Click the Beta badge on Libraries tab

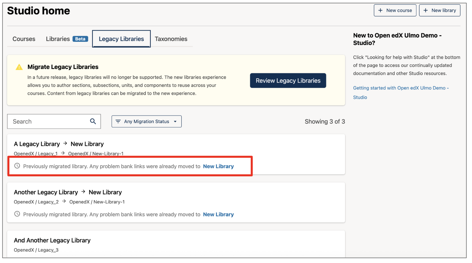tap(80, 39)
